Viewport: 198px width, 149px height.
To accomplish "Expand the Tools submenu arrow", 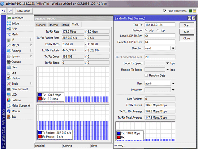I will tap(31, 84).
